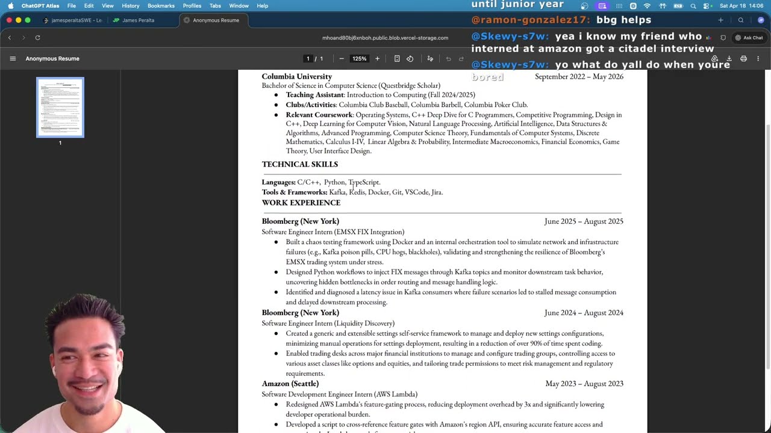
Task: Open the View menu
Action: [x=108, y=5]
